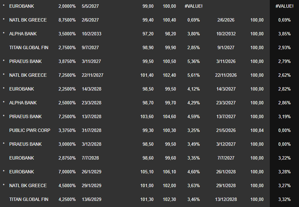
Task: Click the ask price 106,10
Action: [x=169, y=172]
